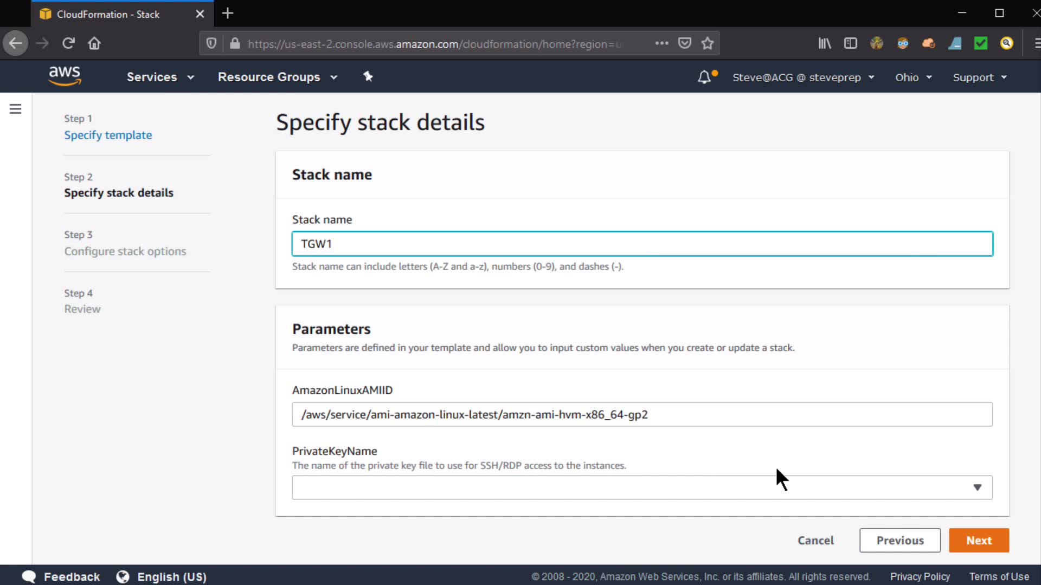Open page actions three-dots menu
This screenshot has height=585, width=1041.
pyautogui.click(x=661, y=43)
